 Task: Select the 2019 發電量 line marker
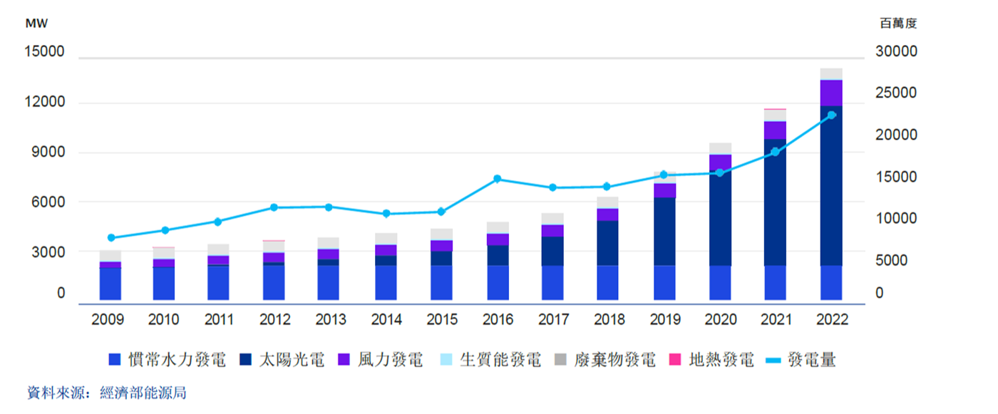pos(664,175)
